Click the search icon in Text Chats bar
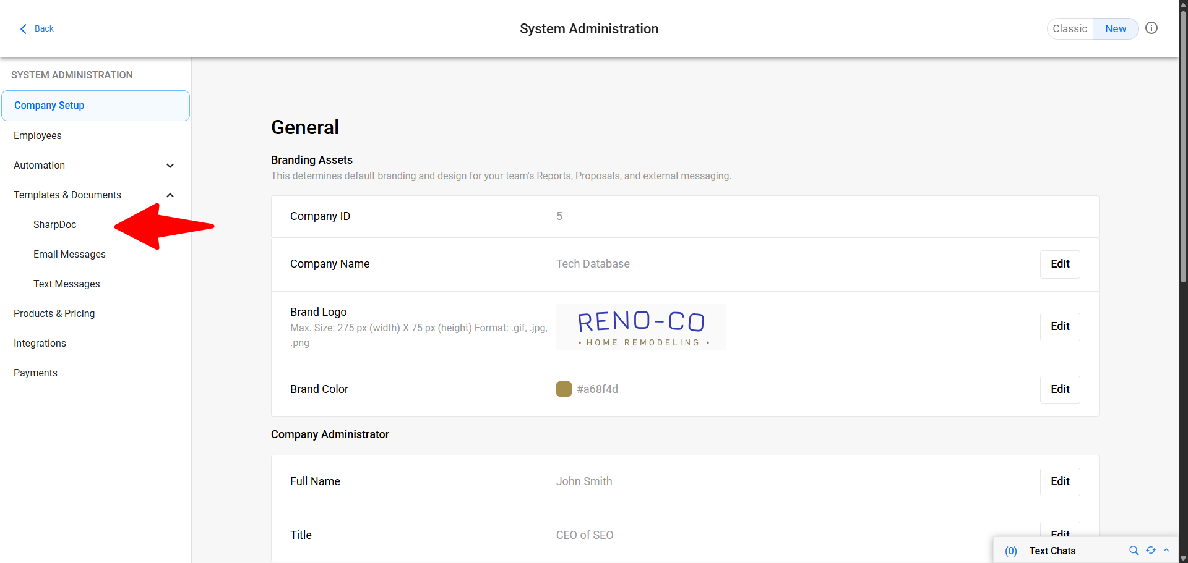 click(x=1134, y=550)
